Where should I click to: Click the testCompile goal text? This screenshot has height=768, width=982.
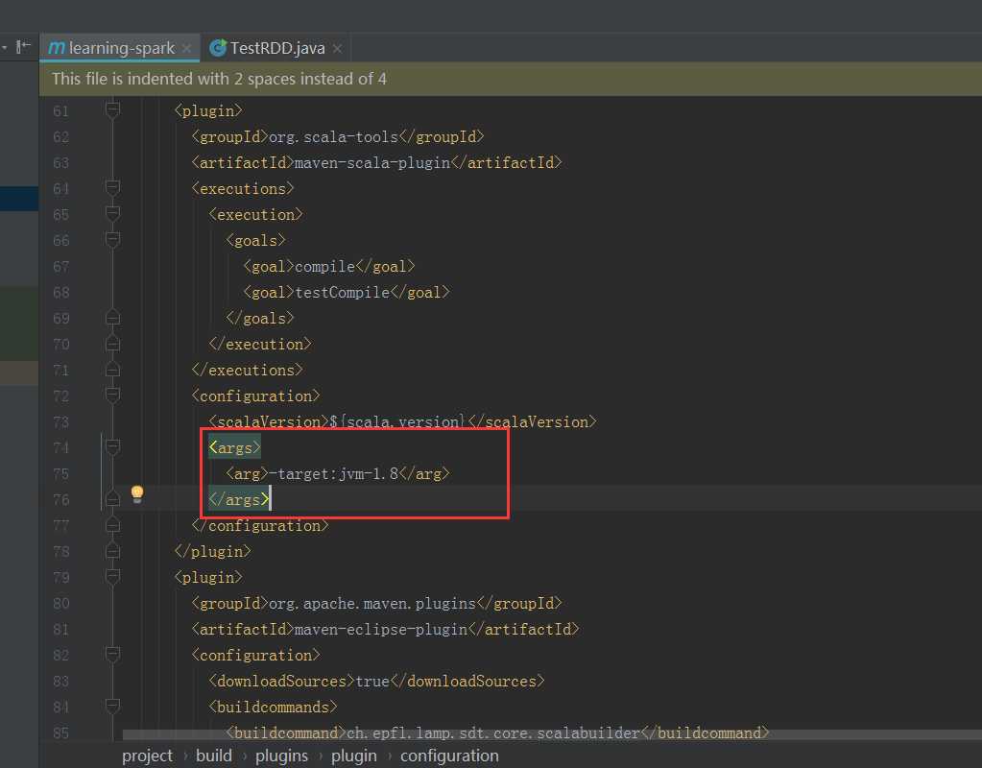point(342,292)
